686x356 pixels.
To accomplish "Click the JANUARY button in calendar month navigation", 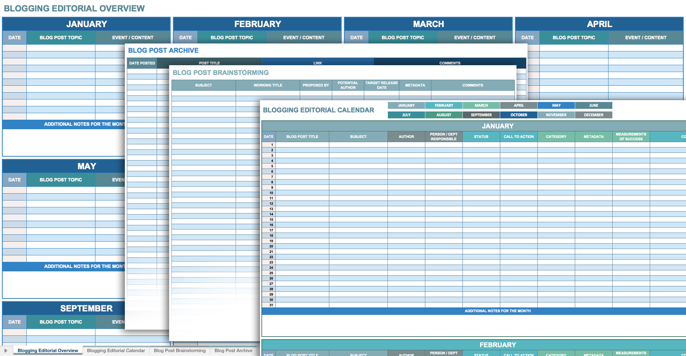I will pos(406,106).
